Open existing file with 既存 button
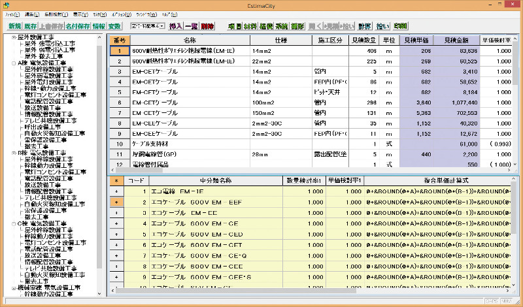 click(30, 26)
